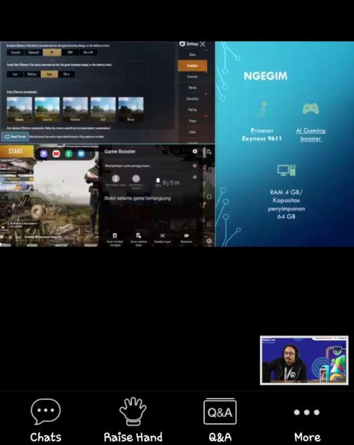This screenshot has width=354, height=445.
Task: Open the presenter video thumbnail
Action: click(x=304, y=361)
